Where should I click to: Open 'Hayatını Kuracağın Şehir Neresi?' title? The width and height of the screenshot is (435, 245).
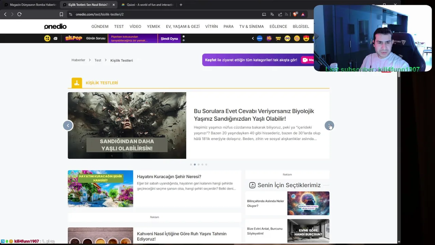[x=169, y=177]
